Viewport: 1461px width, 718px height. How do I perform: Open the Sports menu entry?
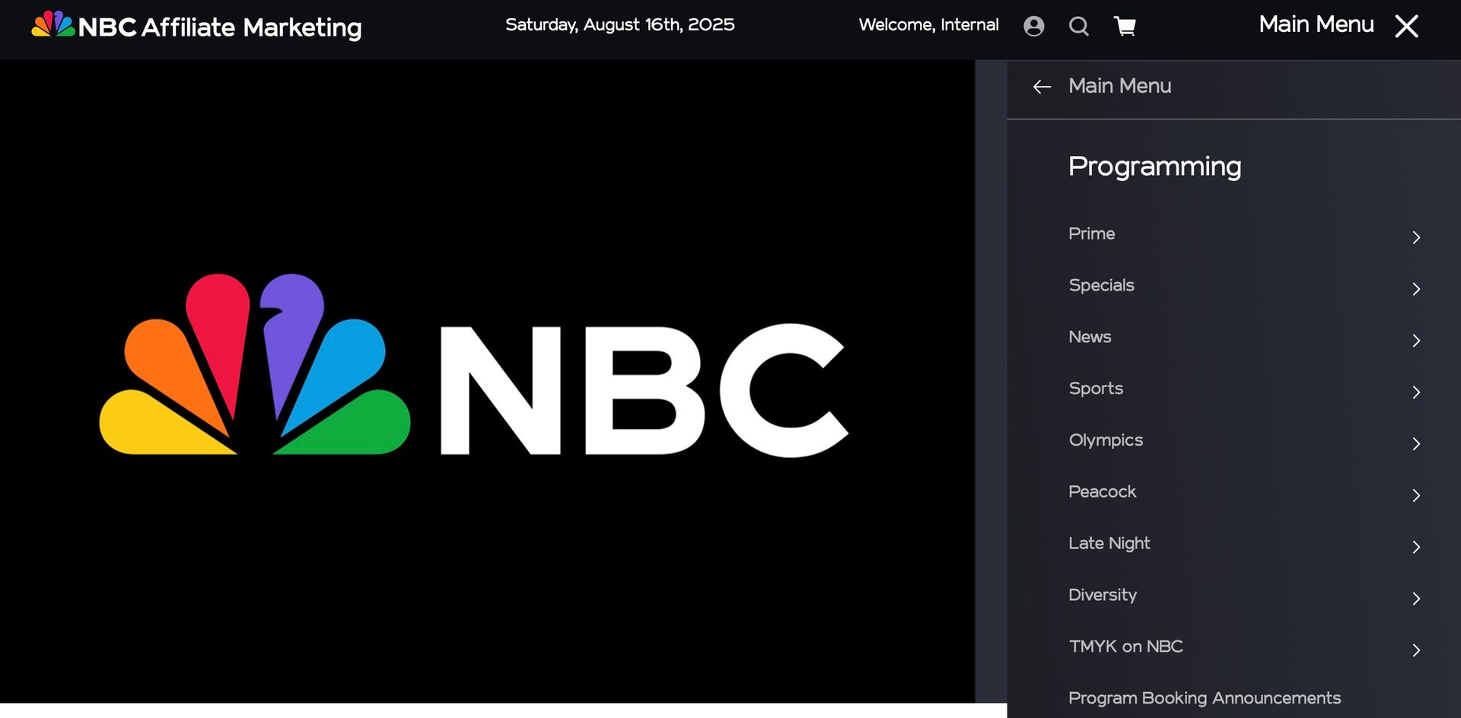tap(1096, 389)
